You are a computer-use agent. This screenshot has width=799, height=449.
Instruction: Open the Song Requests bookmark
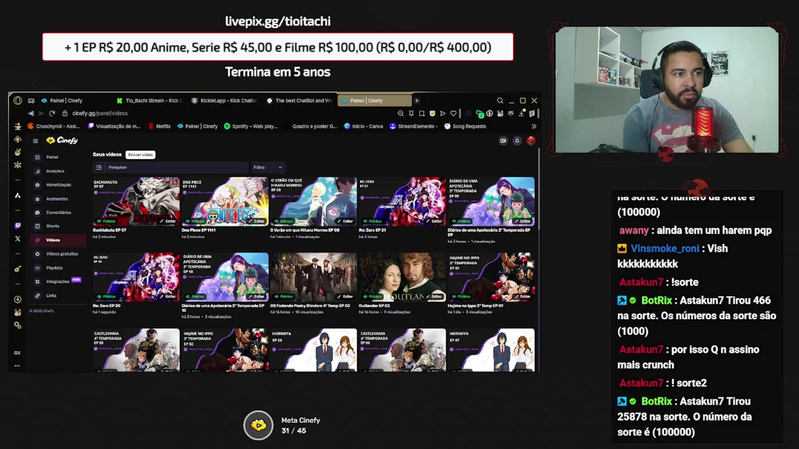pos(465,126)
